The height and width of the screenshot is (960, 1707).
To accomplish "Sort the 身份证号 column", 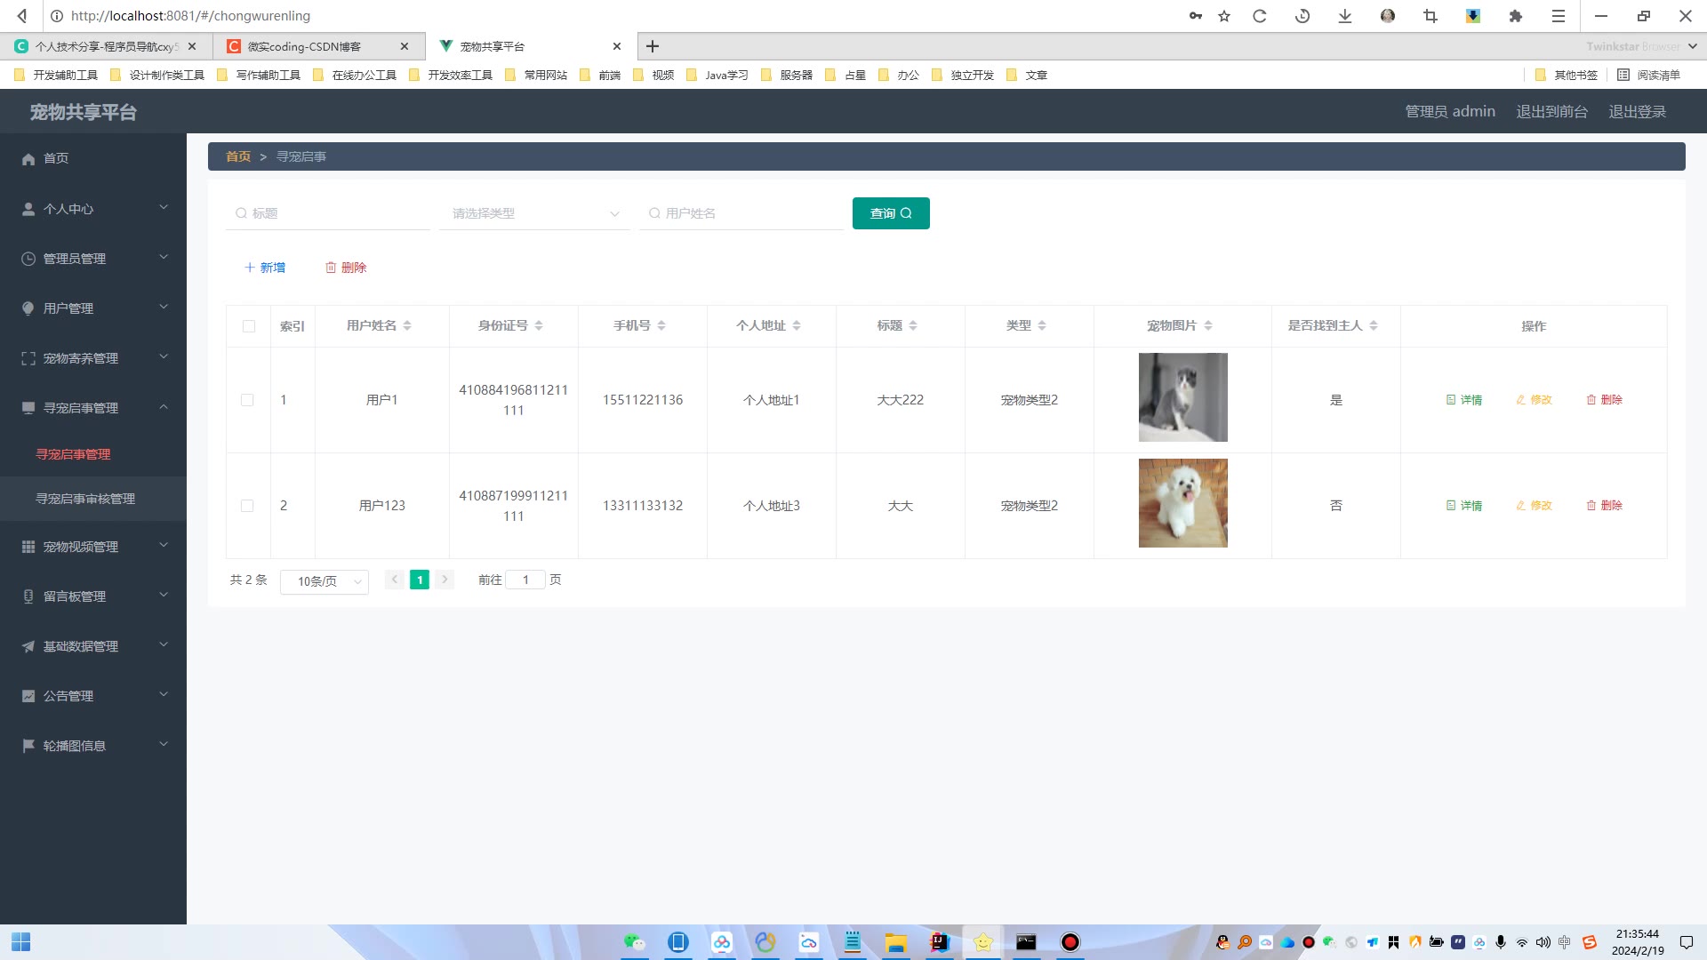I will pos(539,326).
